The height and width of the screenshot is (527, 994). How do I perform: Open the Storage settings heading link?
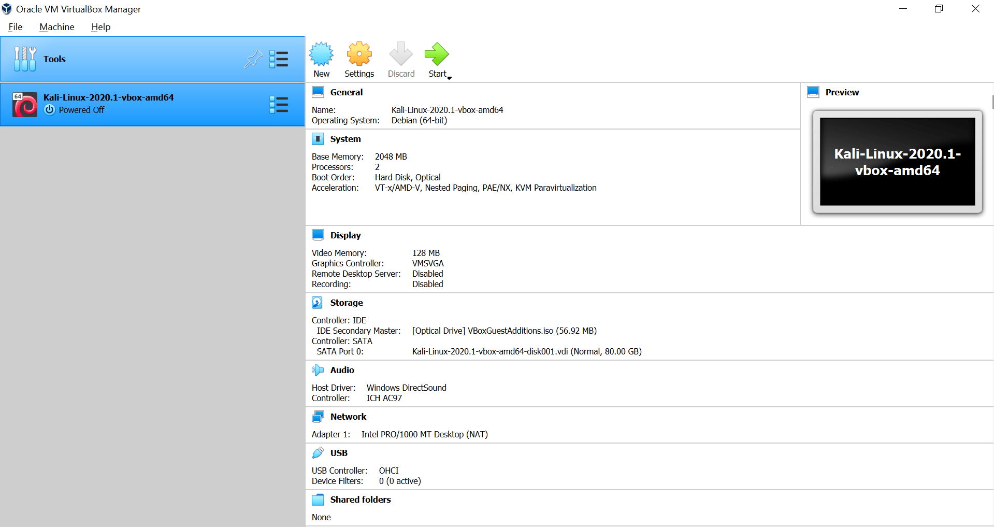tap(347, 303)
